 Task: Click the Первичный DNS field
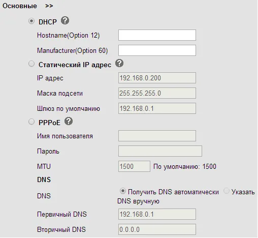157,214
